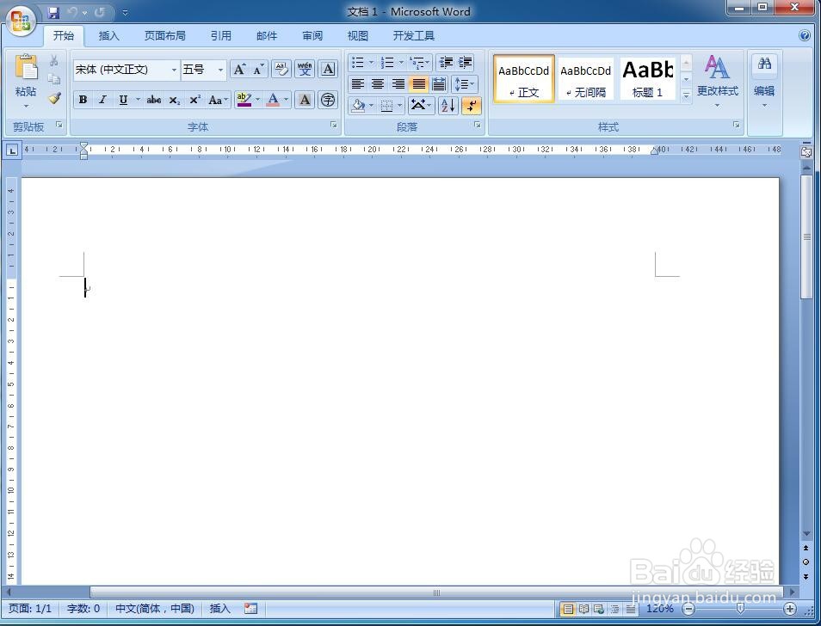The image size is (821, 626).
Task: Apply character shading A icon
Action: click(304, 100)
